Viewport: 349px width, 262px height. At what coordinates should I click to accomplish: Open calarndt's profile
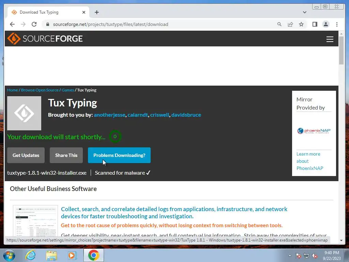click(x=138, y=115)
